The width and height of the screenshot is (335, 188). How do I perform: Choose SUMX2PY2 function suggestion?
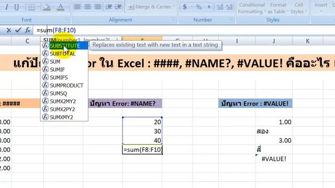(64, 109)
